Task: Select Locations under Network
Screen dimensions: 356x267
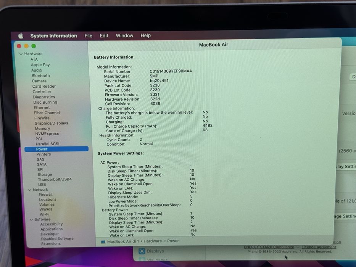Action: click(48, 199)
